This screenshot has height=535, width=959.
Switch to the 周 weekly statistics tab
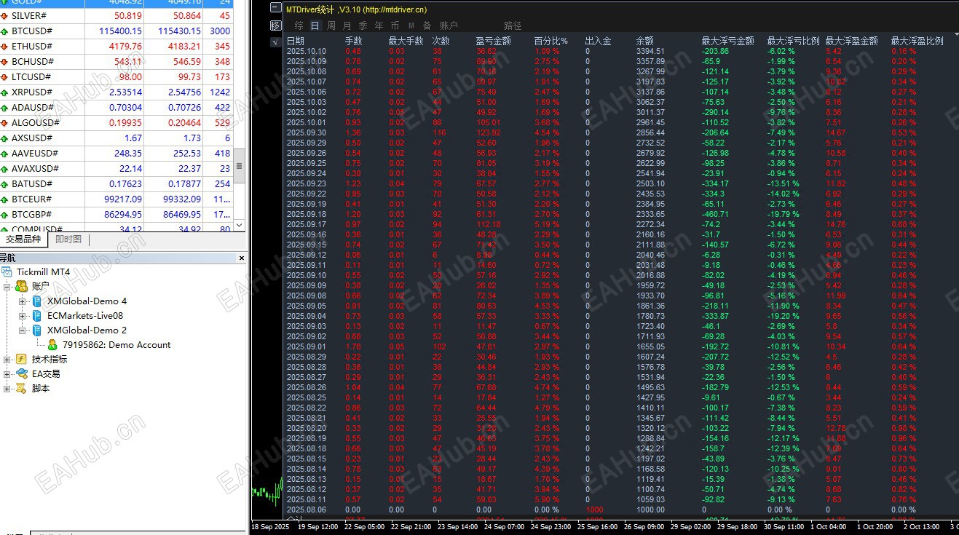(331, 25)
